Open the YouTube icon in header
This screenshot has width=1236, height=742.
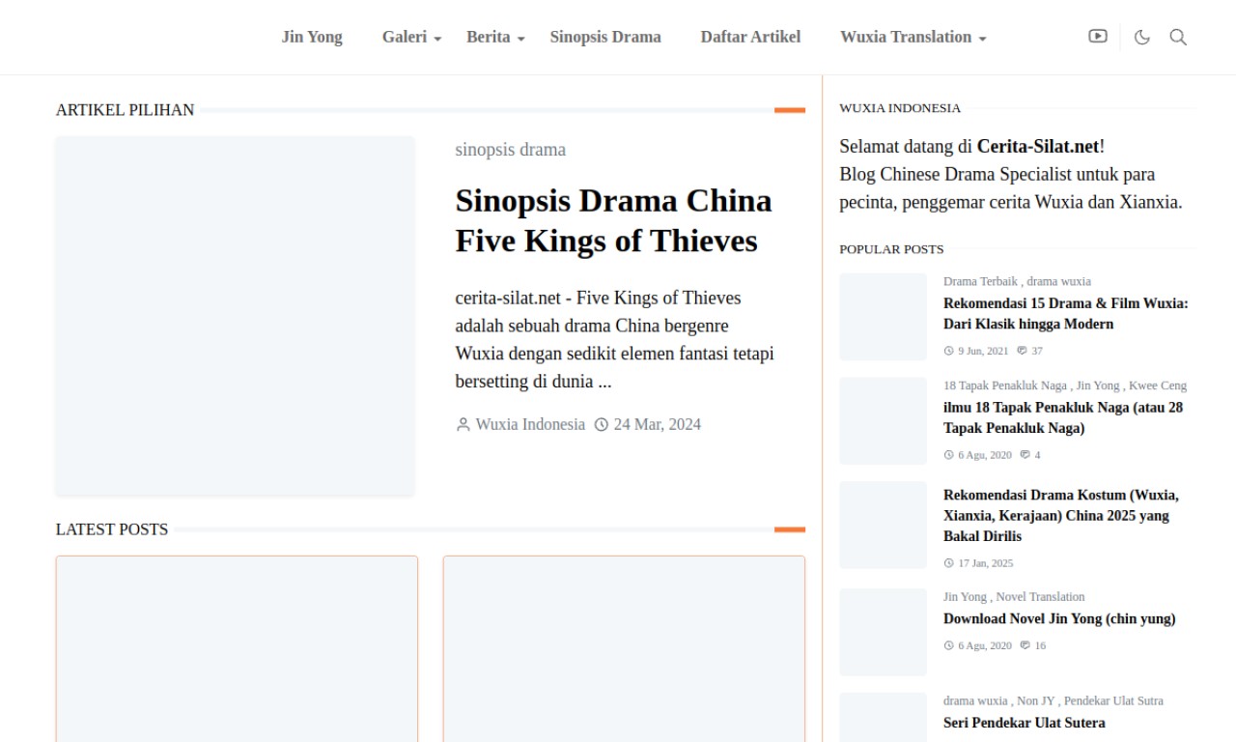(x=1097, y=37)
